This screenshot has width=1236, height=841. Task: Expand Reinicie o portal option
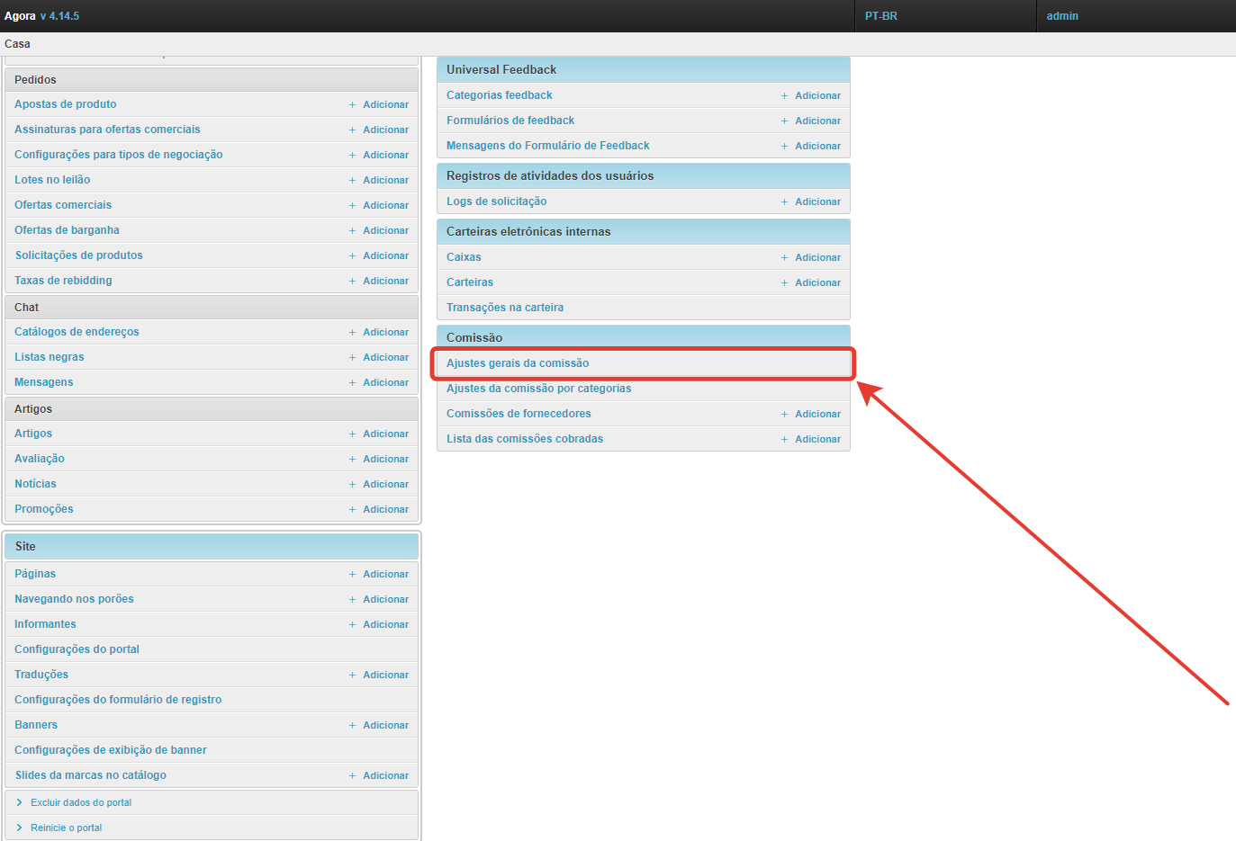(66, 828)
